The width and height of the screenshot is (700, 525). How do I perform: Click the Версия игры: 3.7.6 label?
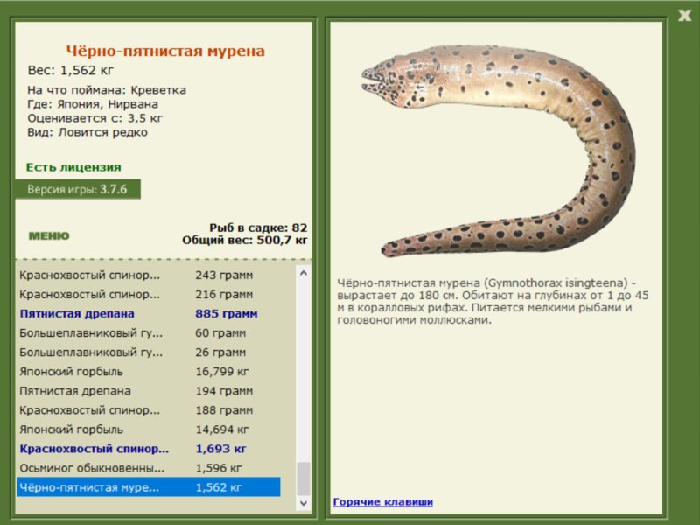pyautogui.click(x=77, y=189)
